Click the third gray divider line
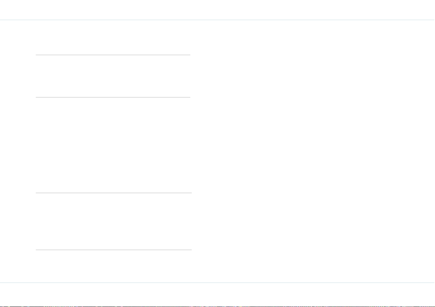This screenshot has height=307, width=435. pos(114,193)
